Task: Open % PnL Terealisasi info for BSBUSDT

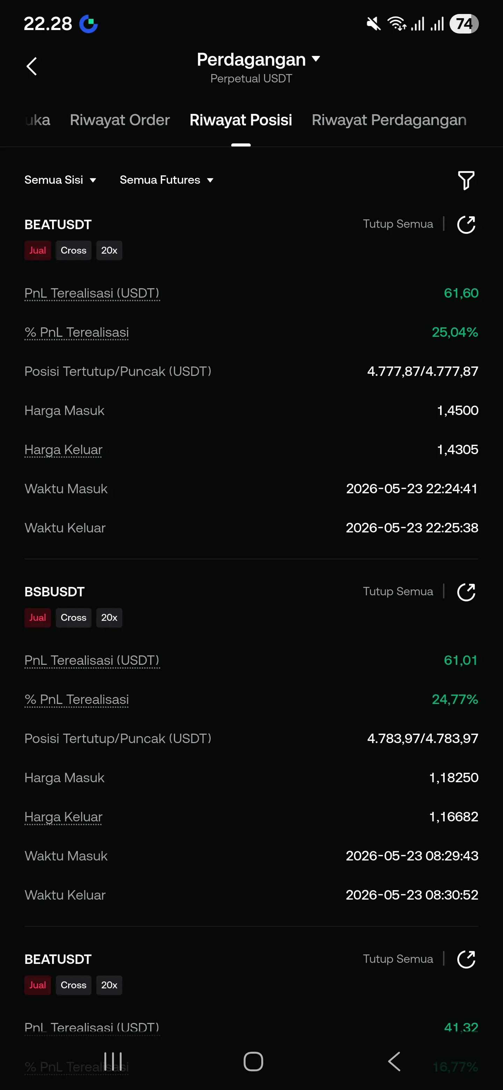Action: (76, 699)
